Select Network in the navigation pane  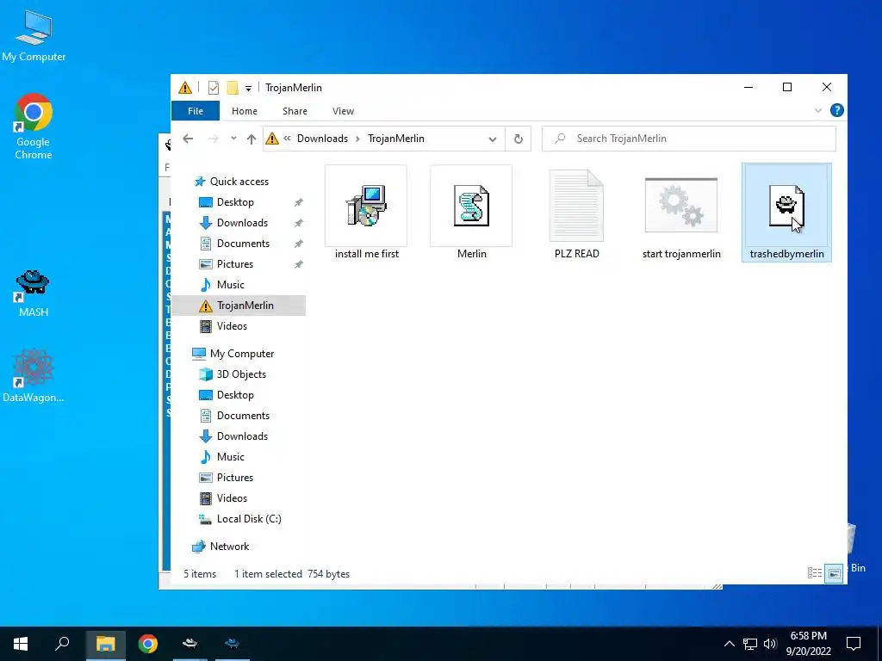point(229,547)
